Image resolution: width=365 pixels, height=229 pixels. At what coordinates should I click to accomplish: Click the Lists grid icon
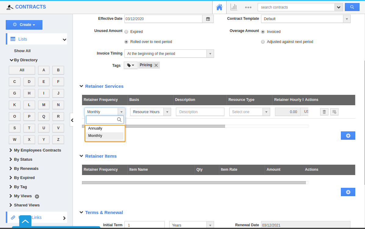coord(13,39)
